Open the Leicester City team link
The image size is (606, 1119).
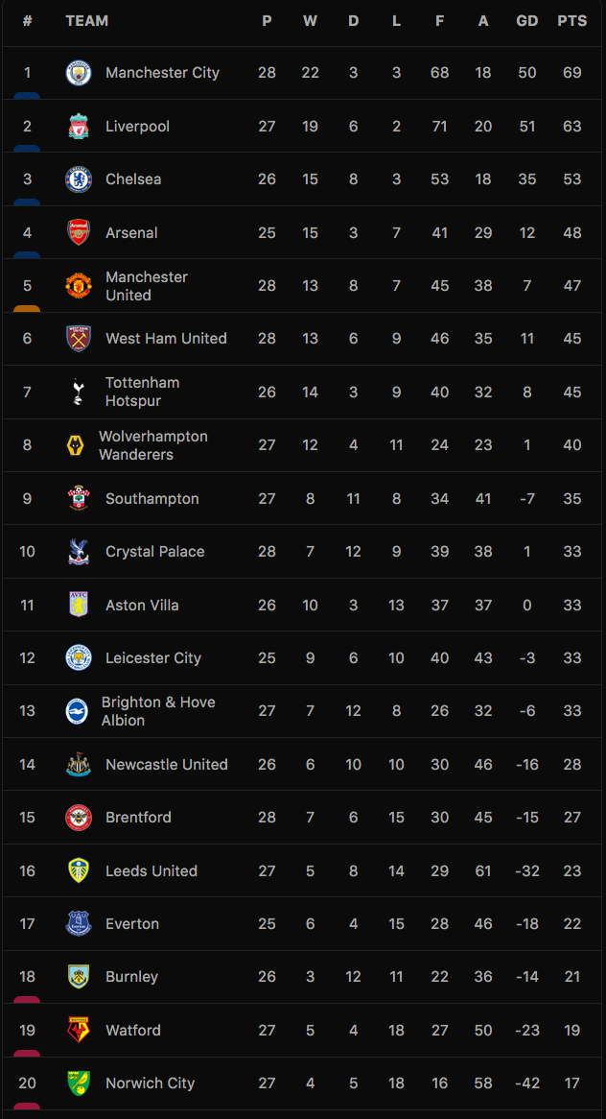(153, 658)
